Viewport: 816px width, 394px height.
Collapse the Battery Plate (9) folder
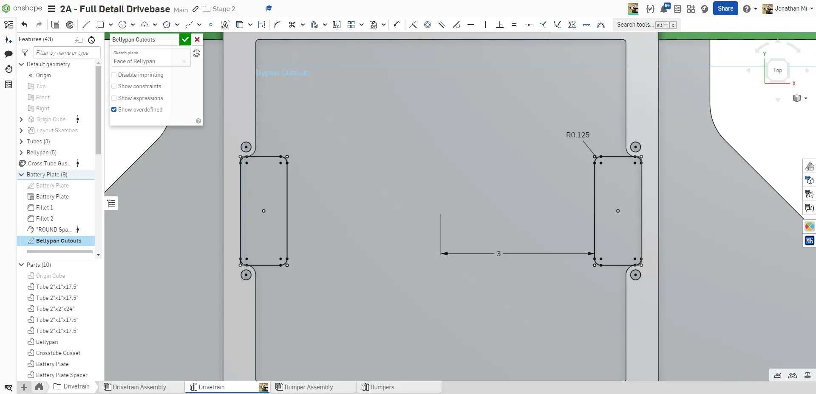point(21,175)
